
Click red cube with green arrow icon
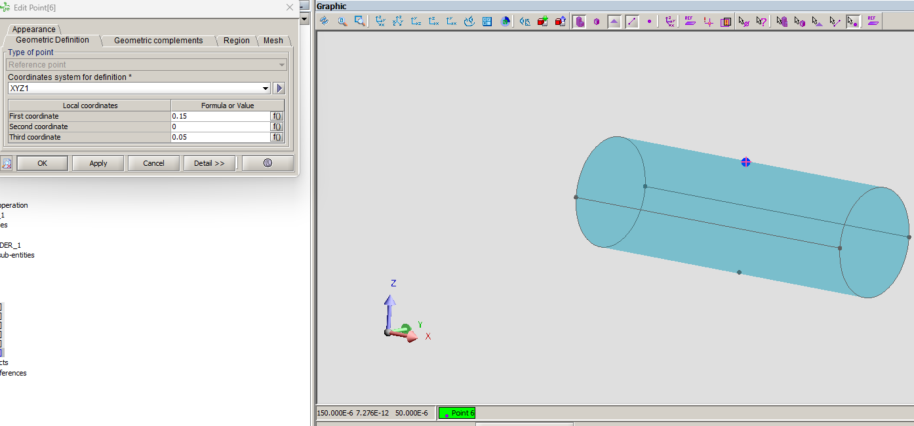click(x=543, y=22)
